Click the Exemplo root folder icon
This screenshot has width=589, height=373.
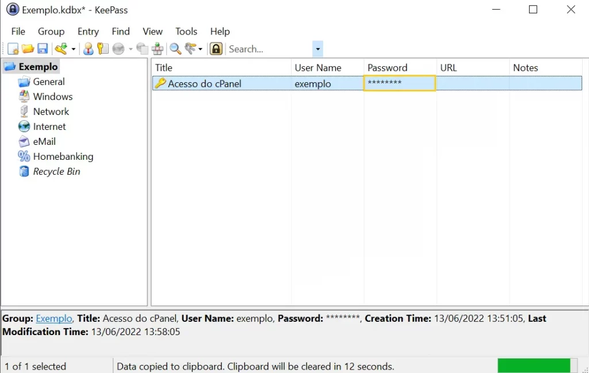[x=10, y=67]
